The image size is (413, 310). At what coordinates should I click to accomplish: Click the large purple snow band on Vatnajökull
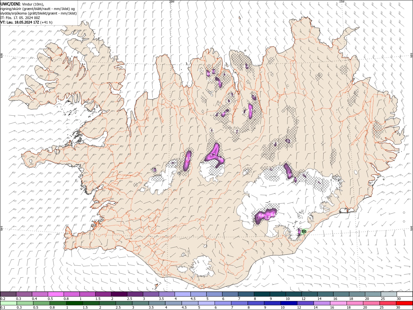point(265,216)
